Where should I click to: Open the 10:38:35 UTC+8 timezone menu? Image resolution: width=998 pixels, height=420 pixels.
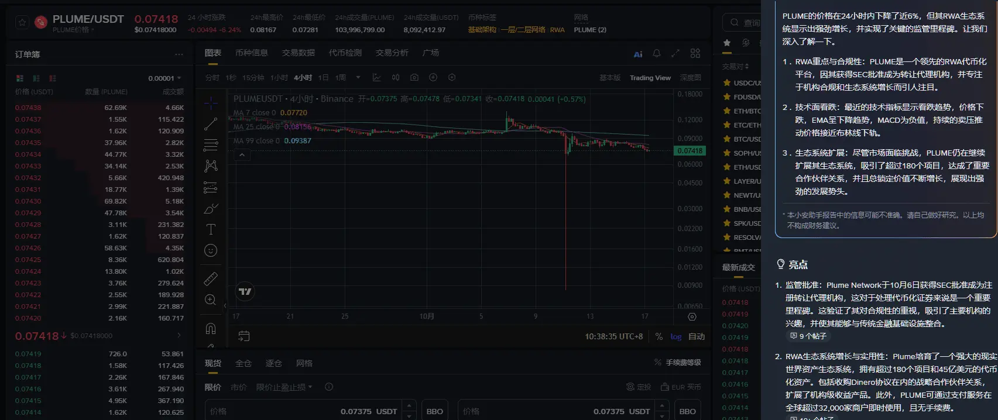614,336
